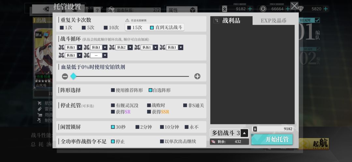Viewport: 352px width, 162px height.
Task: Select 5次 repeat count option
Action: [88, 28]
